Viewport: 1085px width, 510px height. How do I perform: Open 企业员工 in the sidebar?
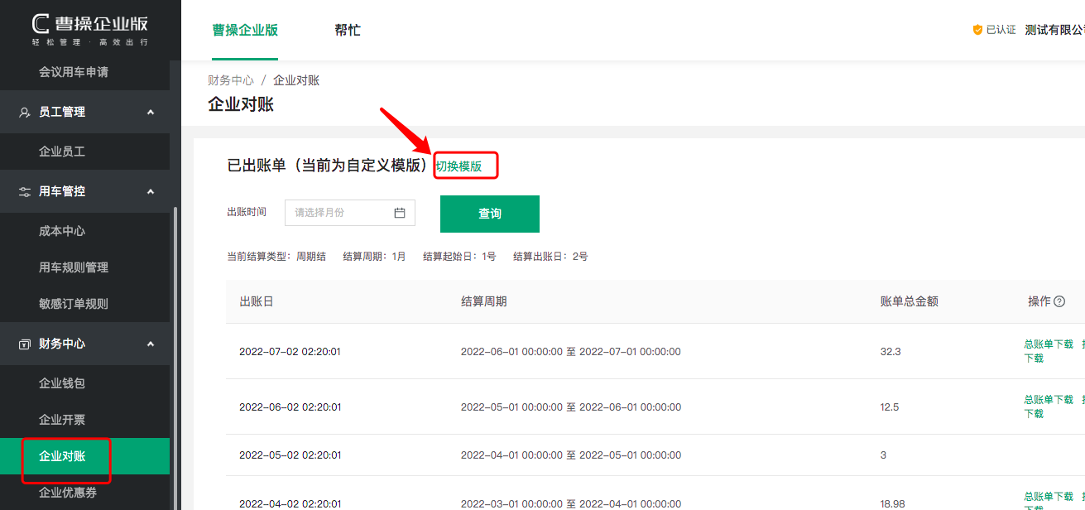point(62,152)
